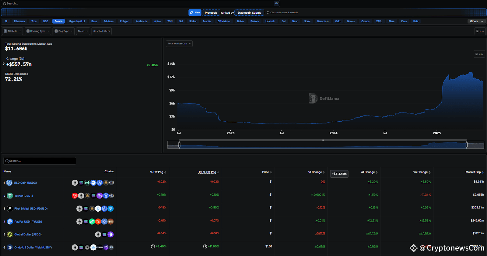Switch to the Base chain tab
Image resolution: width=487 pixels, height=256 pixels.
(x=94, y=21)
